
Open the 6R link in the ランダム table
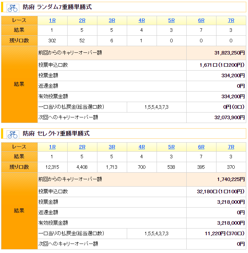point(201,21)
